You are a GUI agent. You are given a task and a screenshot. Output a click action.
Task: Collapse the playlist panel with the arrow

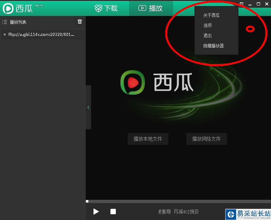click(88, 107)
